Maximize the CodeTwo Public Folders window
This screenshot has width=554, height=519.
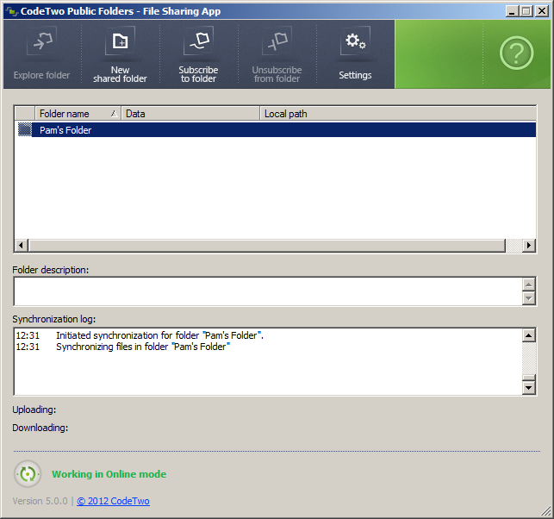(526, 11)
